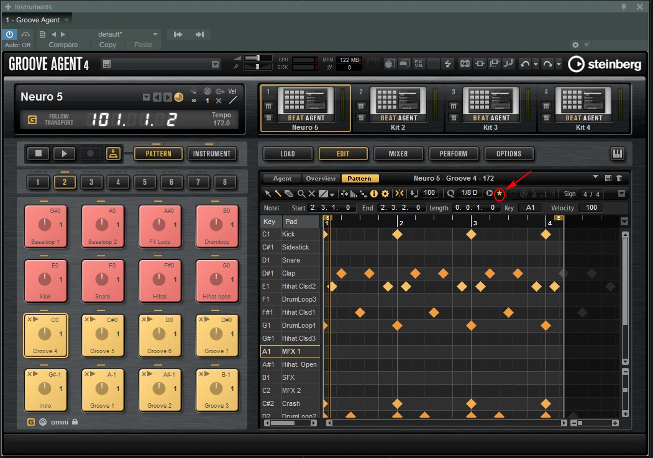Select the Draw pencil tool
This screenshot has width=653, height=458.
(x=278, y=194)
